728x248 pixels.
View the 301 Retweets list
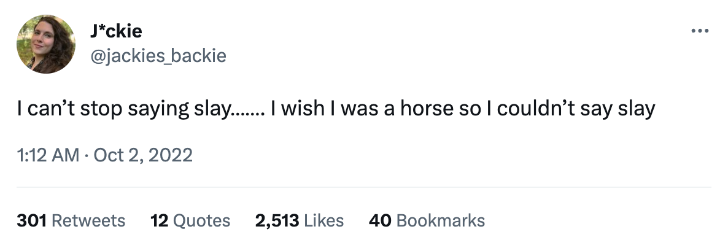[71, 220]
